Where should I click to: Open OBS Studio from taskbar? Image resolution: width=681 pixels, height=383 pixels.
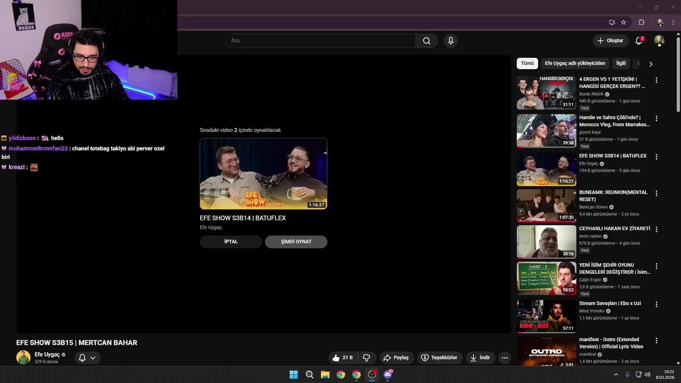[372, 374]
